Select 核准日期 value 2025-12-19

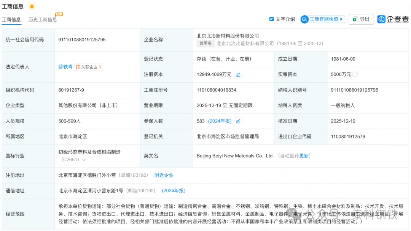pyautogui.click(x=343, y=121)
